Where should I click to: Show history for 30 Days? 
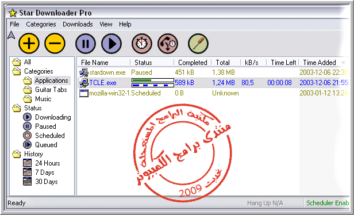click(47, 182)
